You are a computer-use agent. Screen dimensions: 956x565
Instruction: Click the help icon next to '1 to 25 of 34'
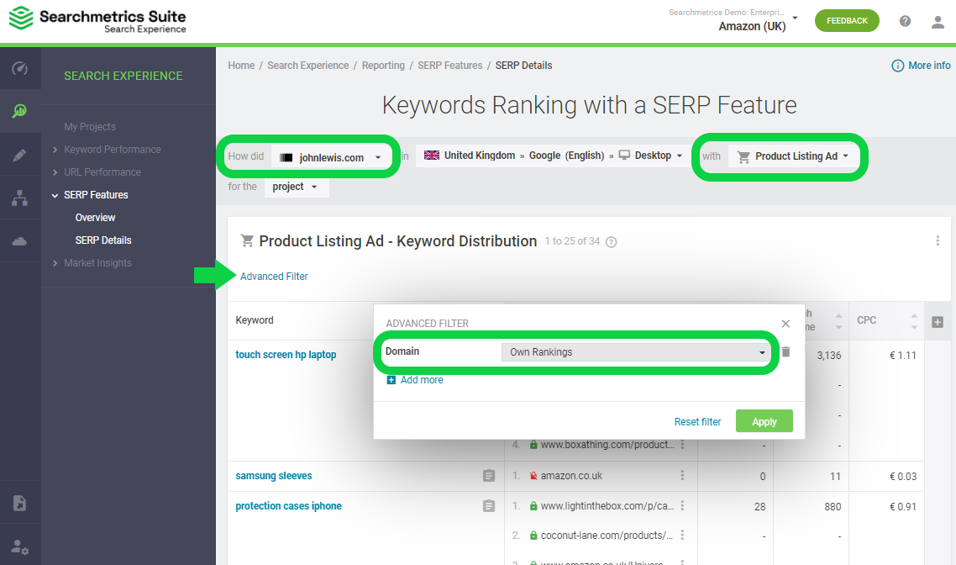(611, 242)
